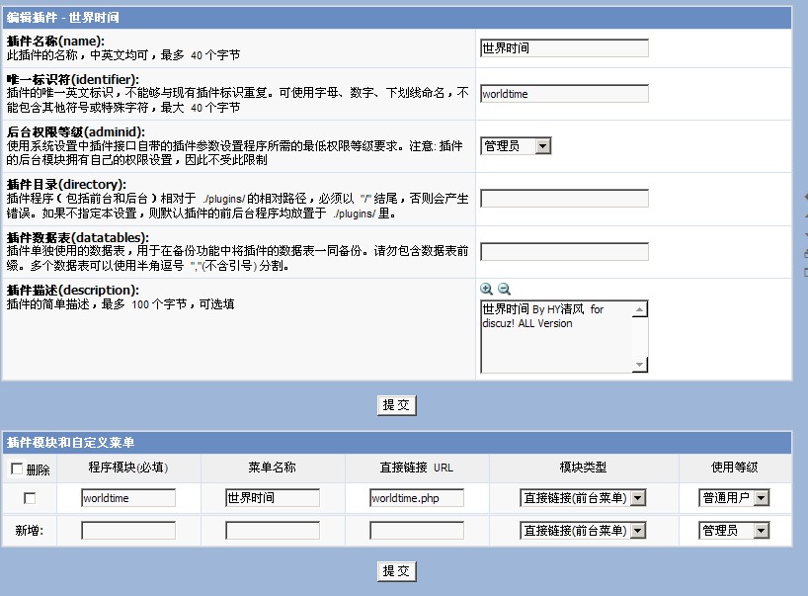Click the 使用等级 column header

734,468
